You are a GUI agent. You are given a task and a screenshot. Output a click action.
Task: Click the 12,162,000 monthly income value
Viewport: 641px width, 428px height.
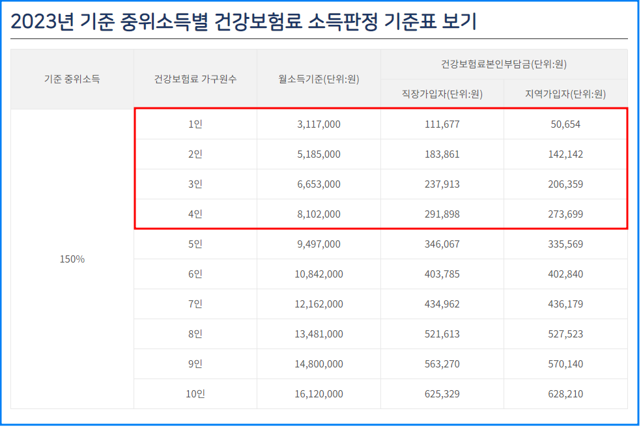pyautogui.click(x=319, y=304)
